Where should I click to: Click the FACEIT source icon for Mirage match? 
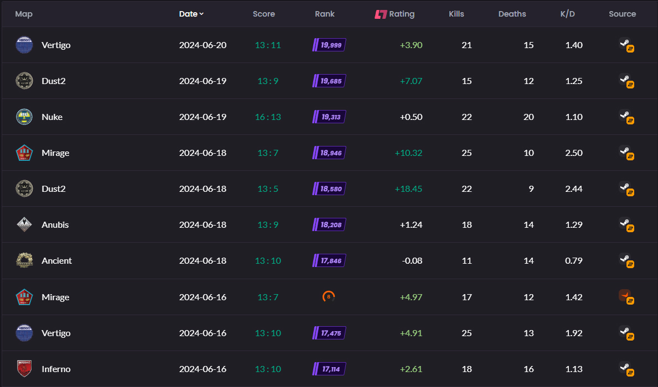(x=625, y=296)
